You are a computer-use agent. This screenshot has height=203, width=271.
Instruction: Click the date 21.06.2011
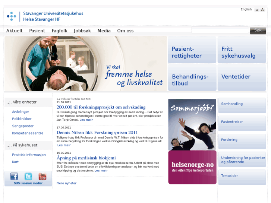coord(64,102)
